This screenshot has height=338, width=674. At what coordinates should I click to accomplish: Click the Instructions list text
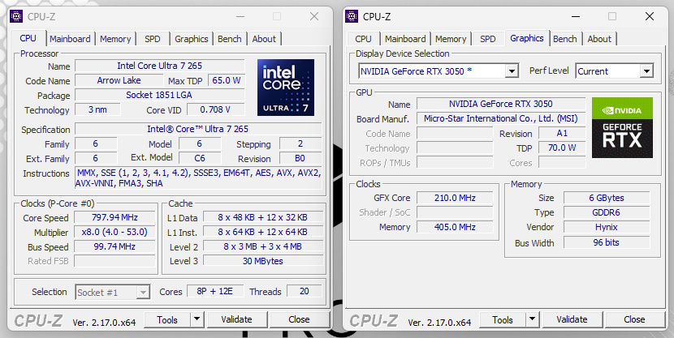tap(198, 178)
